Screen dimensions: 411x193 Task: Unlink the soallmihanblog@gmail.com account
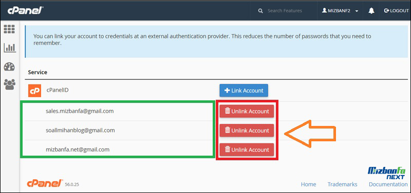[247, 131]
